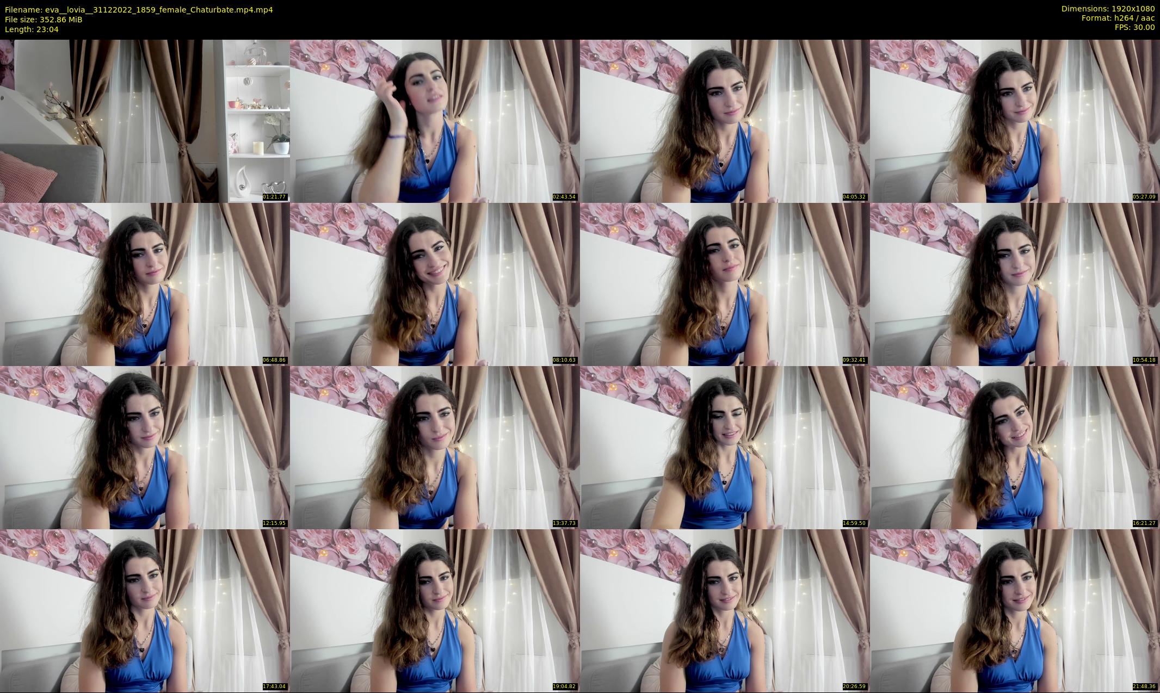
Task: Click the thumbnail at 12:15.95
Action: tap(145, 447)
